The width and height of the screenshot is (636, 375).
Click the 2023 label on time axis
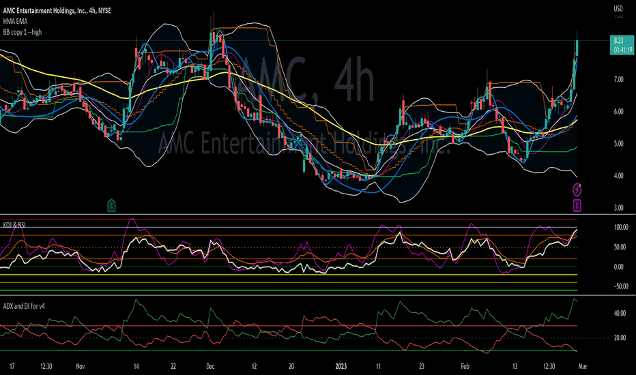pyautogui.click(x=341, y=367)
